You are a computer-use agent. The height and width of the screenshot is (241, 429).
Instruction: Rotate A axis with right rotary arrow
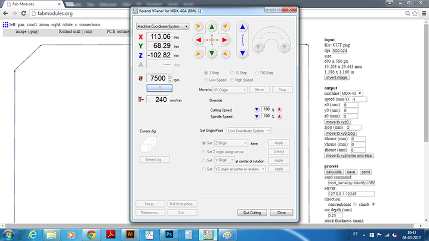pyautogui.click(x=284, y=47)
